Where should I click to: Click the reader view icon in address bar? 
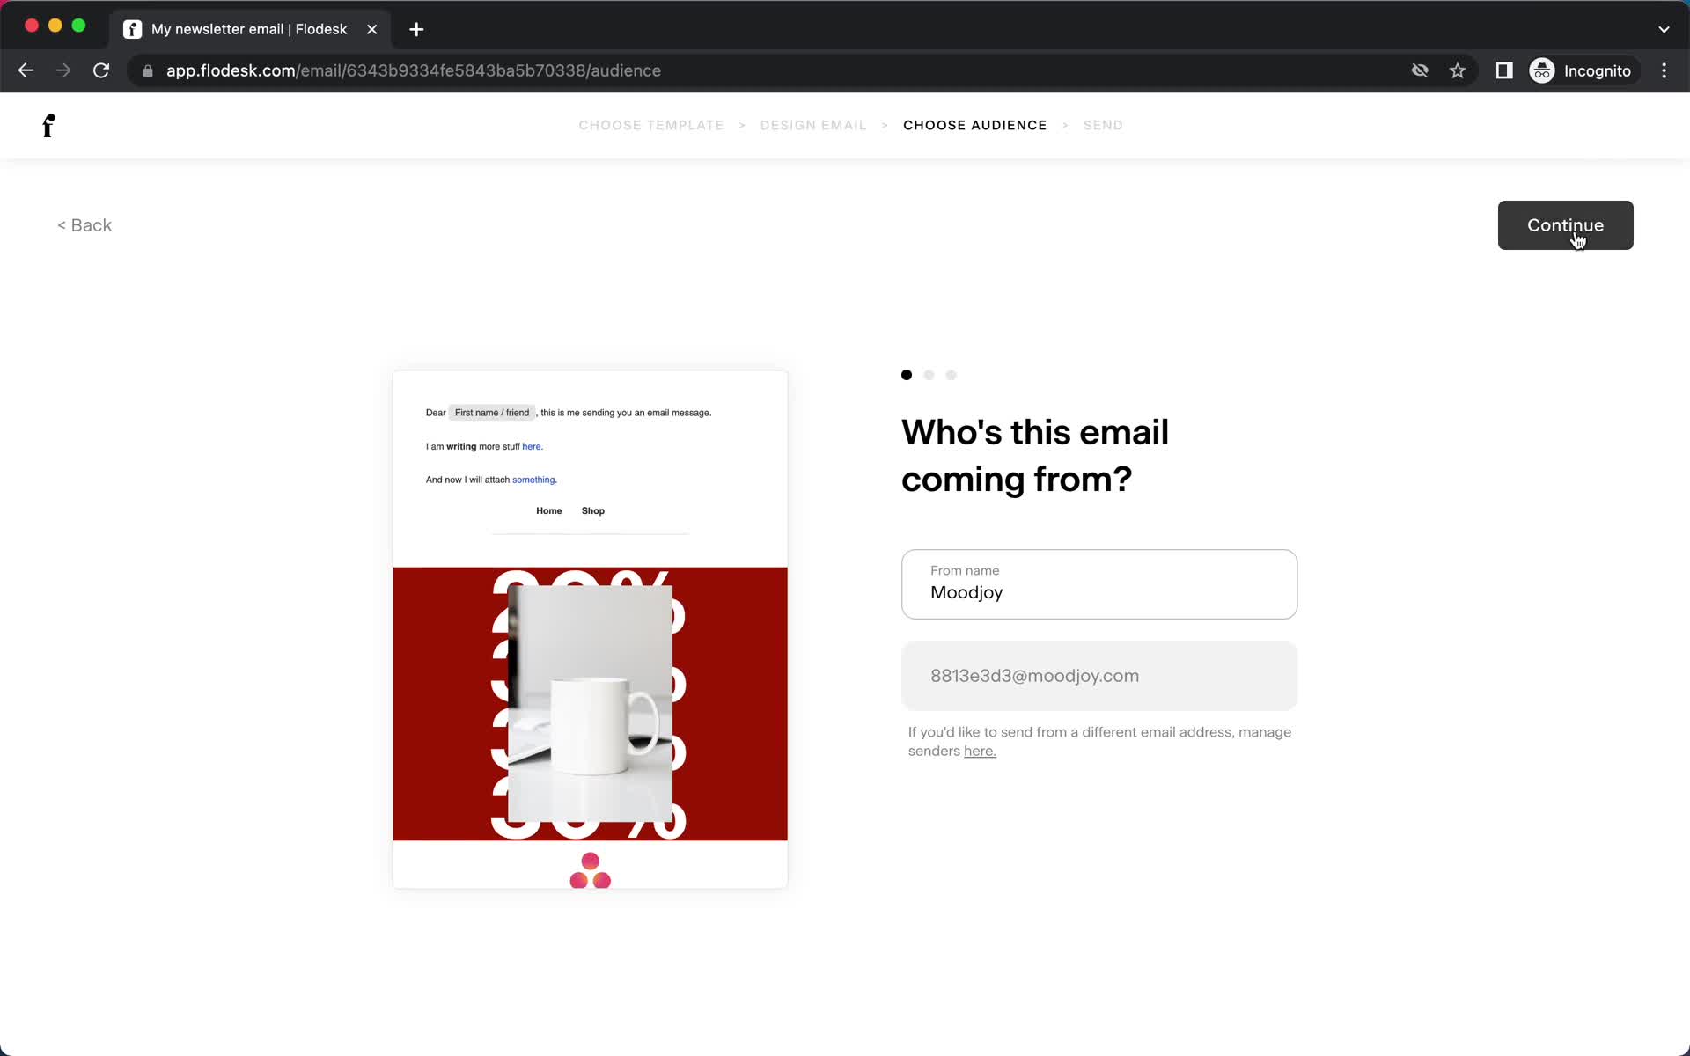(1504, 70)
